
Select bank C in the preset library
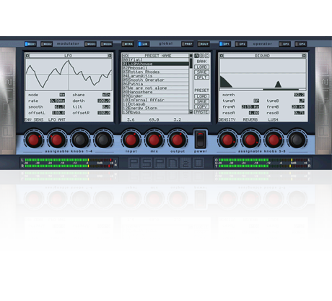tap(207, 56)
